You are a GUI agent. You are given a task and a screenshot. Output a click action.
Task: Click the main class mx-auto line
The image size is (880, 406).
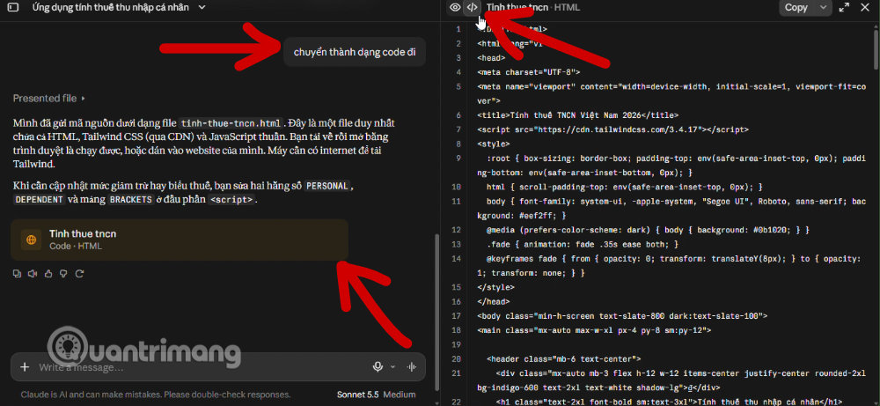tap(594, 330)
